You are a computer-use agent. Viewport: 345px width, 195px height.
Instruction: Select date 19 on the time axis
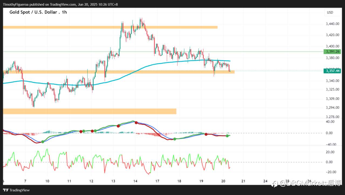tap(201, 181)
